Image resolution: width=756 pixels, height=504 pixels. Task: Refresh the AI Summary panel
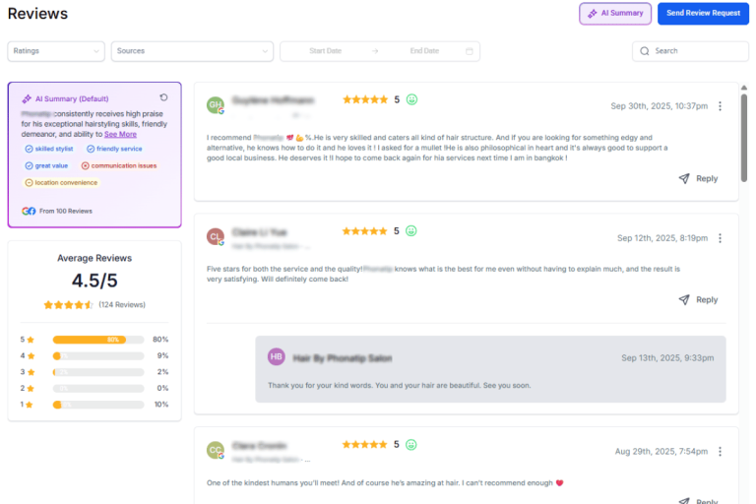tap(163, 97)
